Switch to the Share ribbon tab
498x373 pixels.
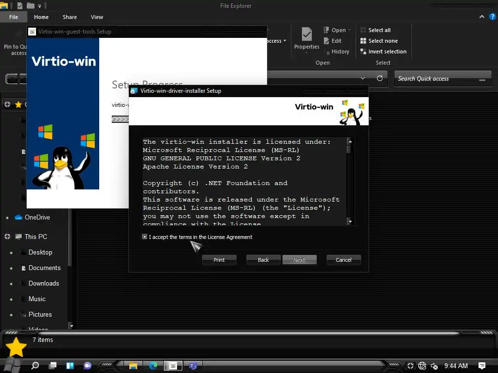70,17
